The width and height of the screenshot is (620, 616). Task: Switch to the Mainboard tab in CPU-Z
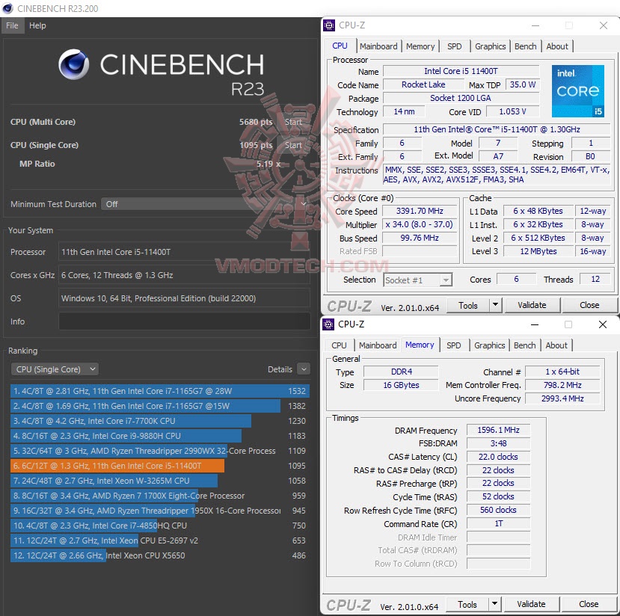(x=378, y=46)
